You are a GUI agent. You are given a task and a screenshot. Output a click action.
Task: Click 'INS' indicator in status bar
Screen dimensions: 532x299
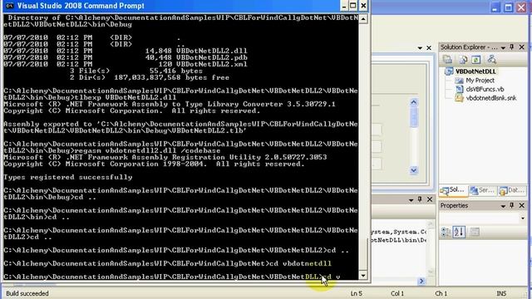(x=501, y=293)
